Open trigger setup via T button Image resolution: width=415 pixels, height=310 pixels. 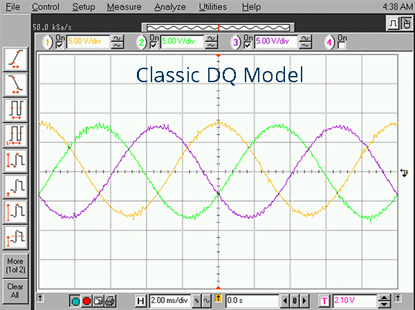coord(324,301)
